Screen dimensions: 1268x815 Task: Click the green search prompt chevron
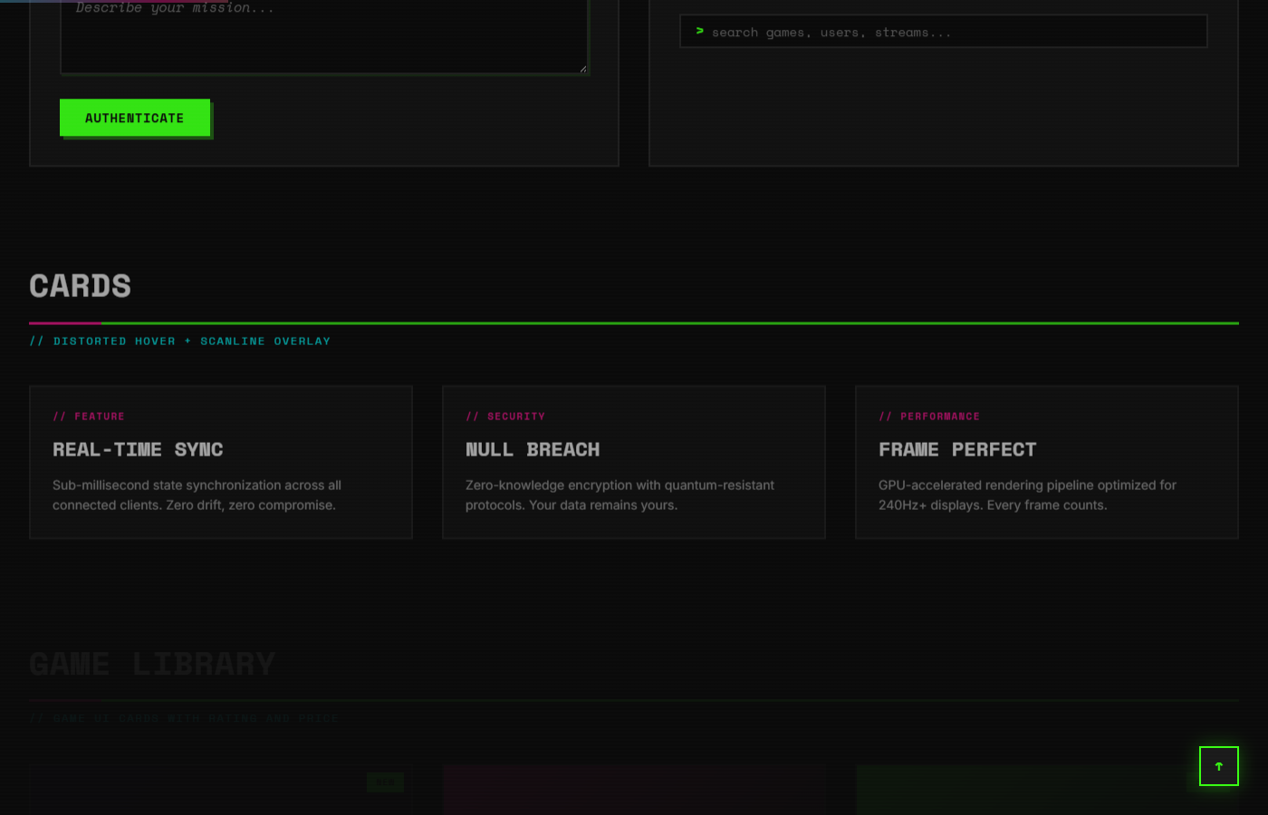point(699,32)
